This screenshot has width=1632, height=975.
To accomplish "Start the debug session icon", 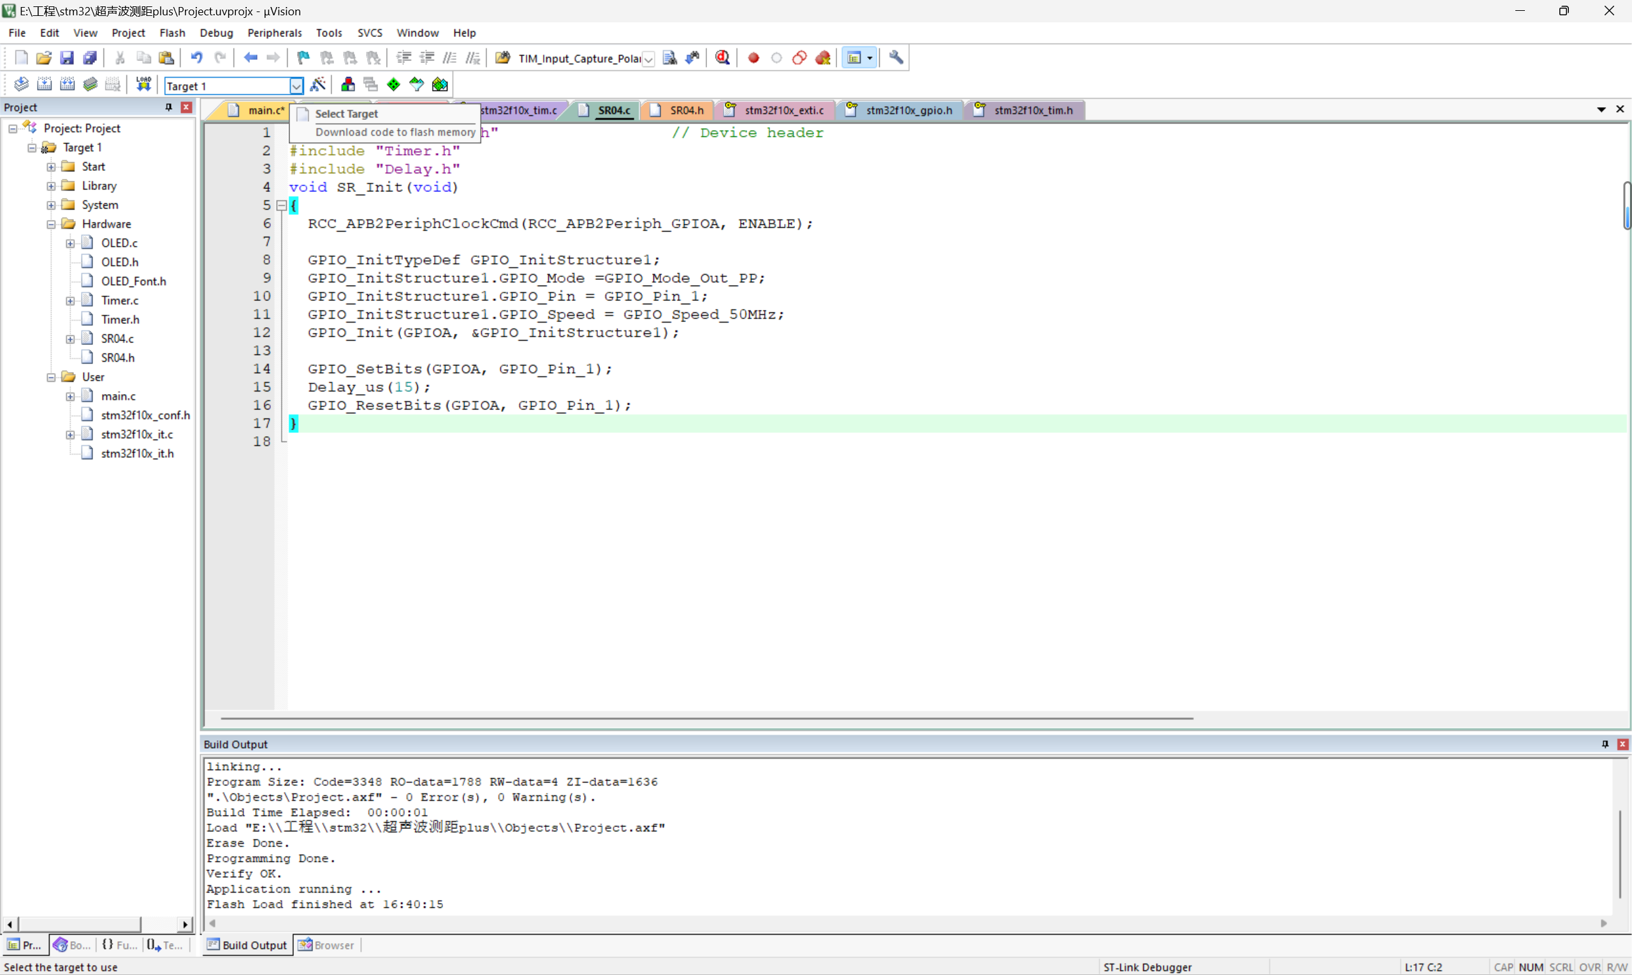I will tap(722, 58).
